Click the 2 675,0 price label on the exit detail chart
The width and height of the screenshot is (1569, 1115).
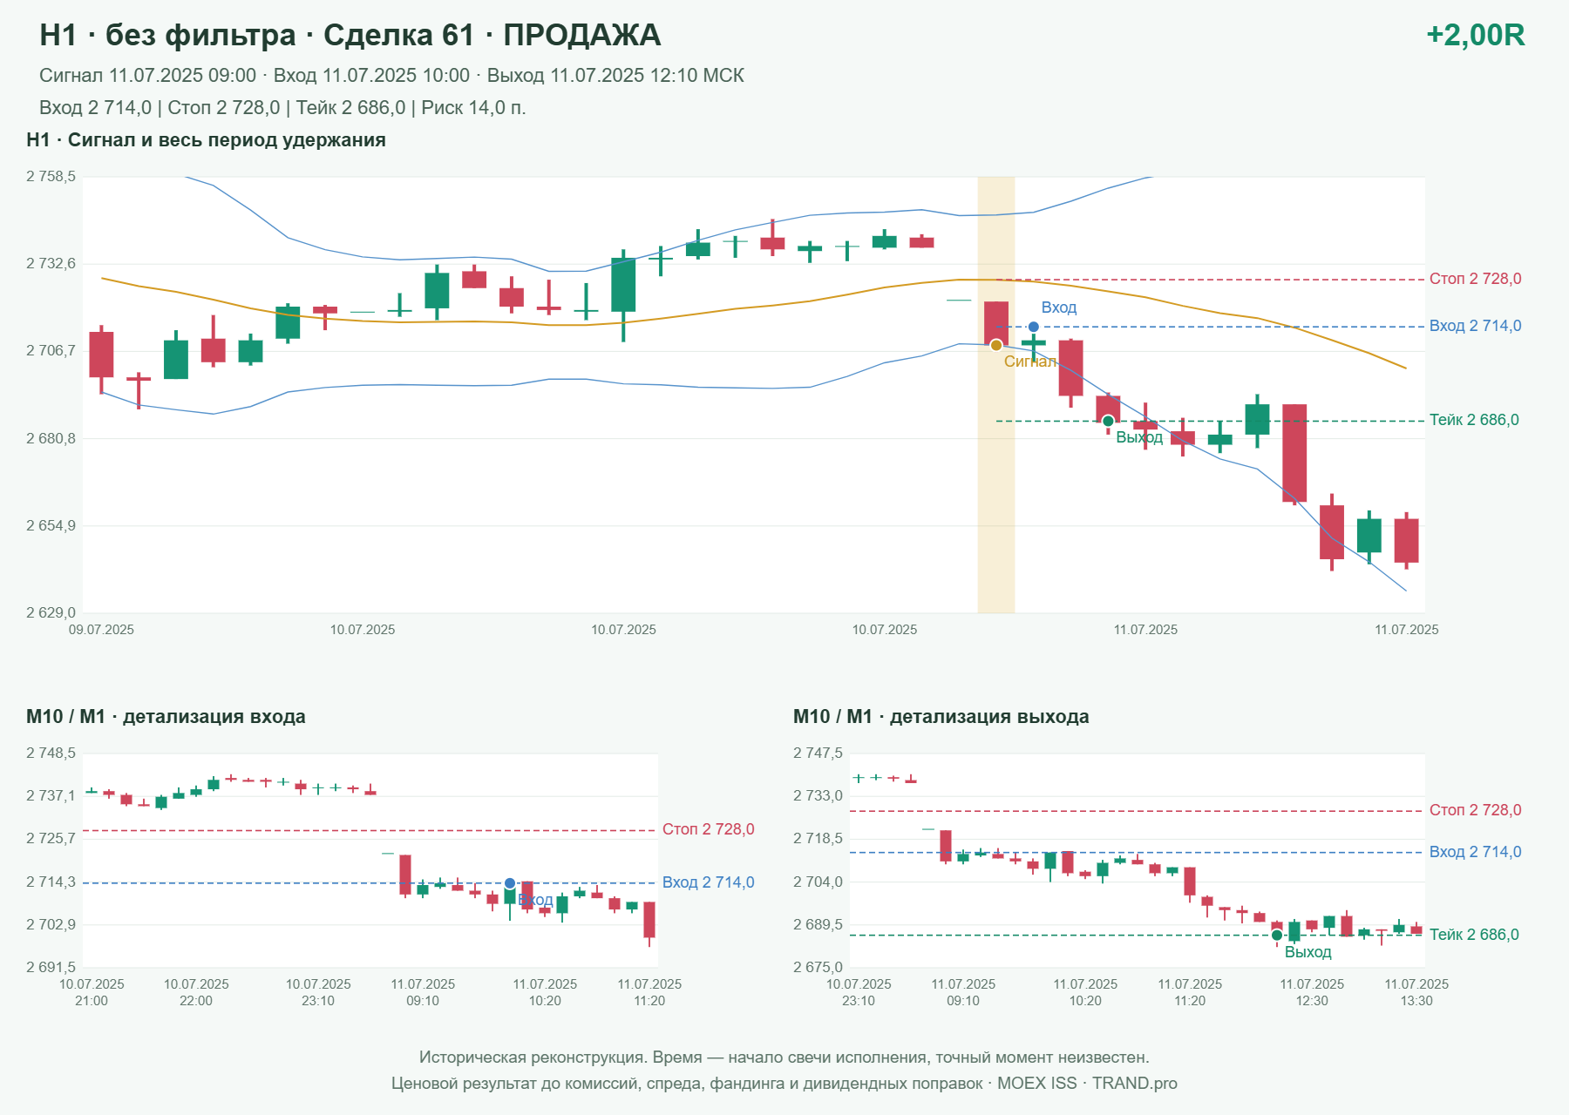click(x=818, y=967)
